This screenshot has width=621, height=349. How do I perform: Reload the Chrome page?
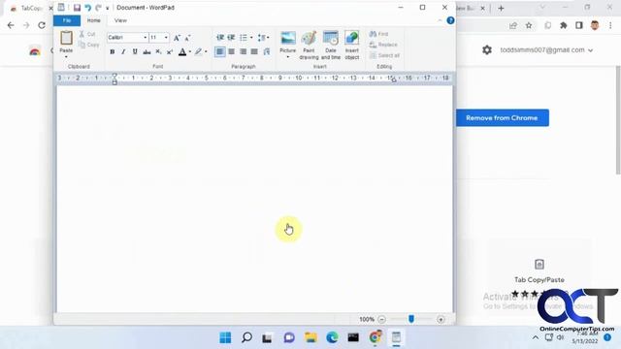tap(42, 25)
